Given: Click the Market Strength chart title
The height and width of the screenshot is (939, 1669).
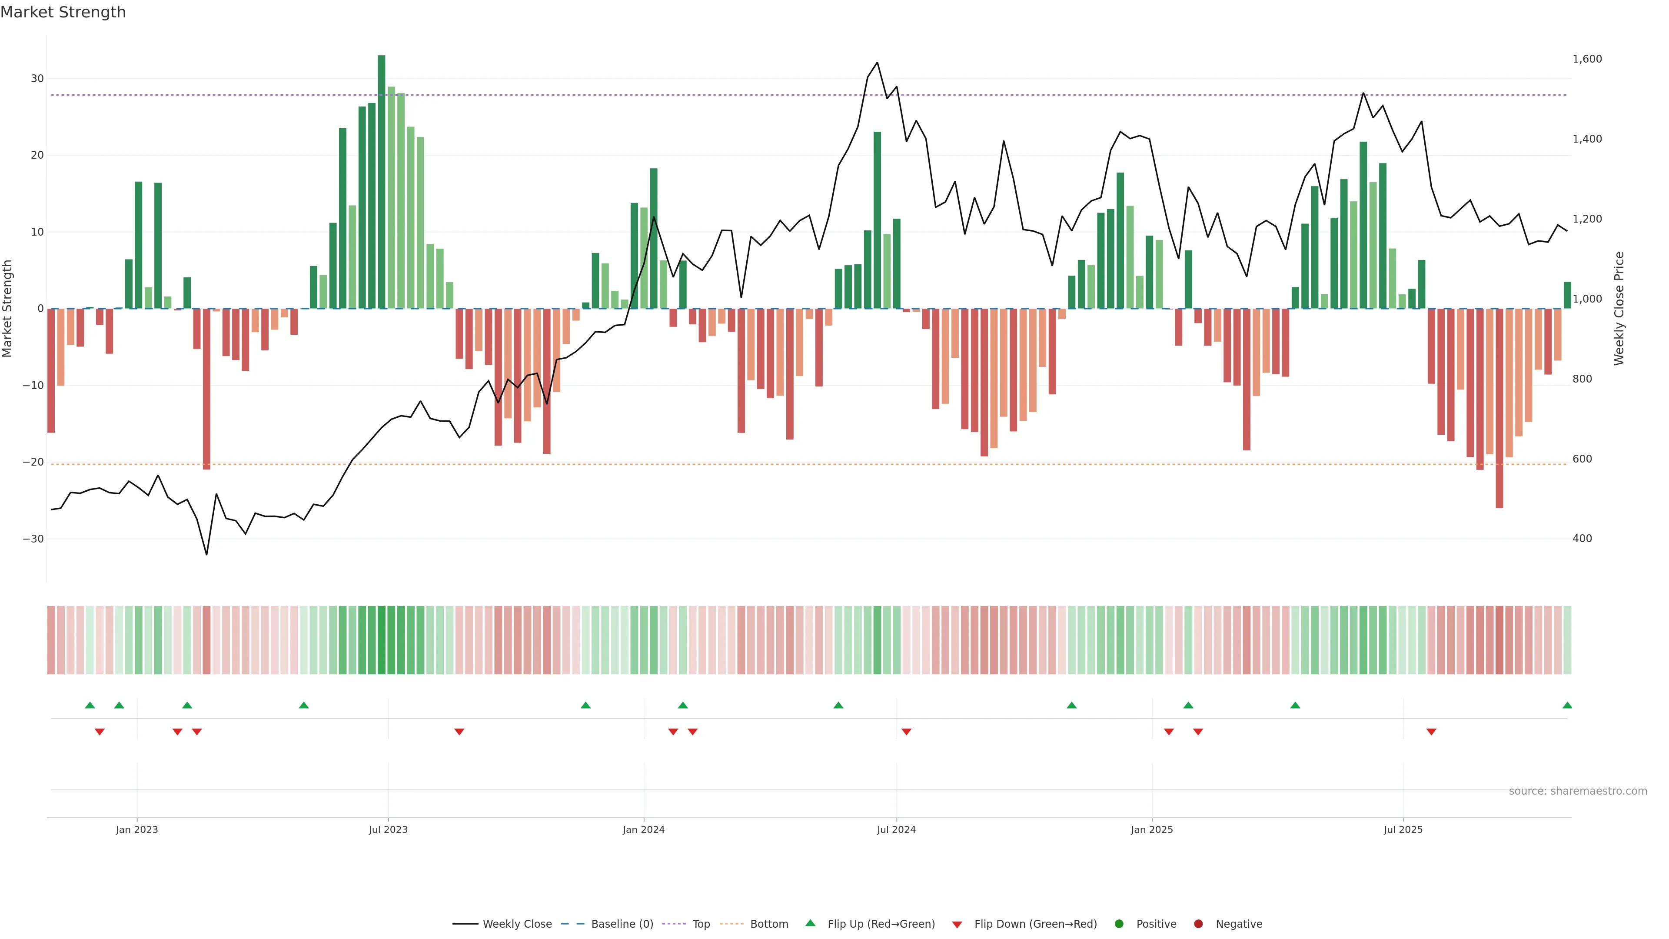Looking at the screenshot, I should [63, 12].
